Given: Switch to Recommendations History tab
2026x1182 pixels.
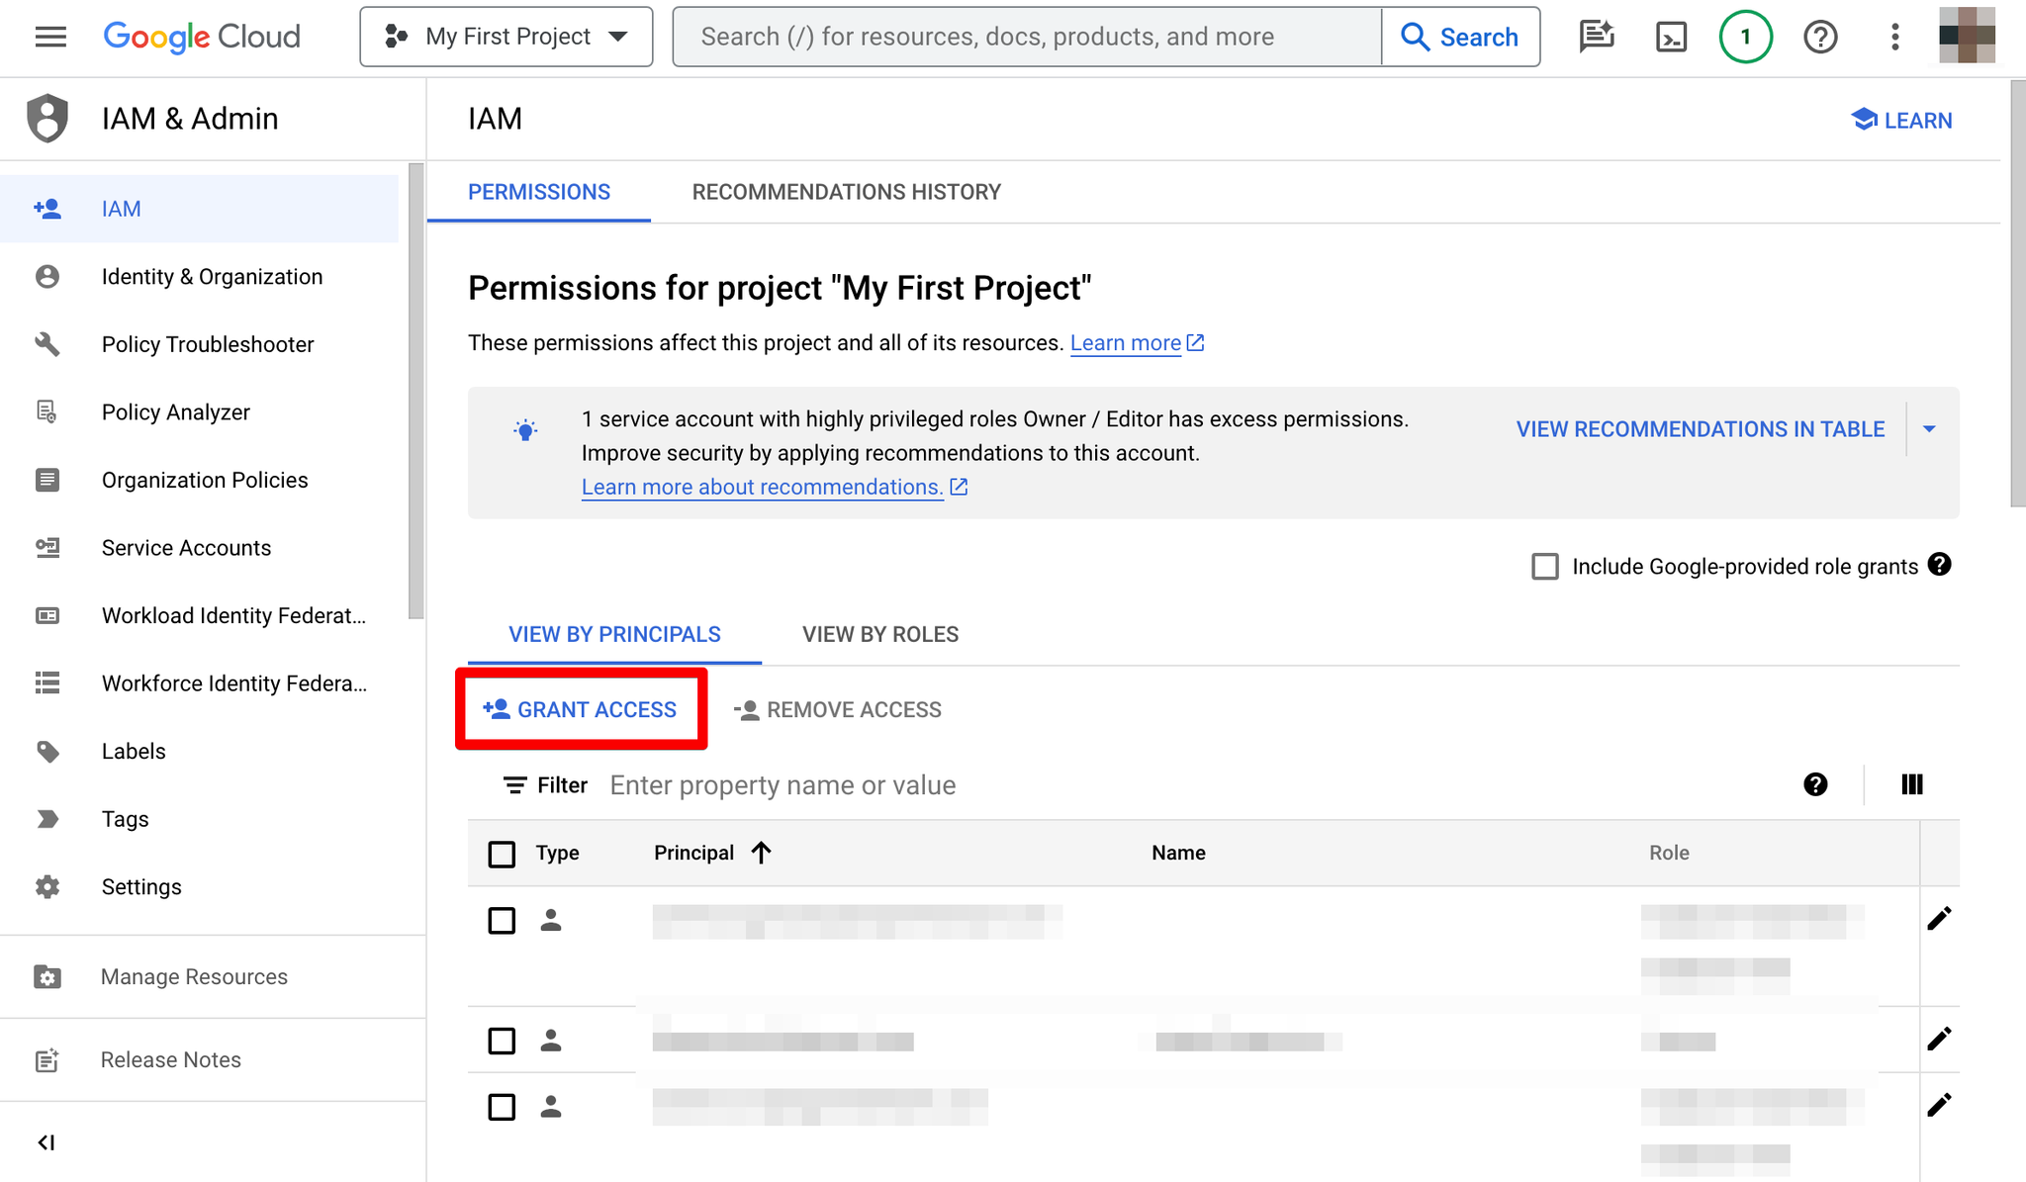Looking at the screenshot, I should point(847,192).
